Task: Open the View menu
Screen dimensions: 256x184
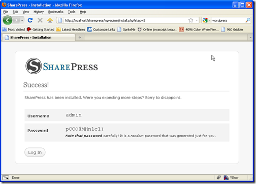Action: (x=26, y=12)
